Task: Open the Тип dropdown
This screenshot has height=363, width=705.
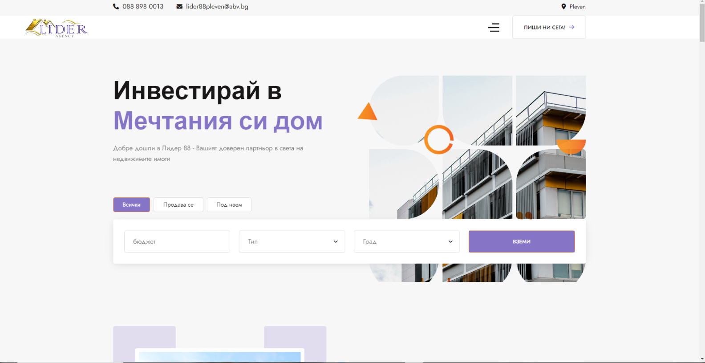Action: (292, 241)
